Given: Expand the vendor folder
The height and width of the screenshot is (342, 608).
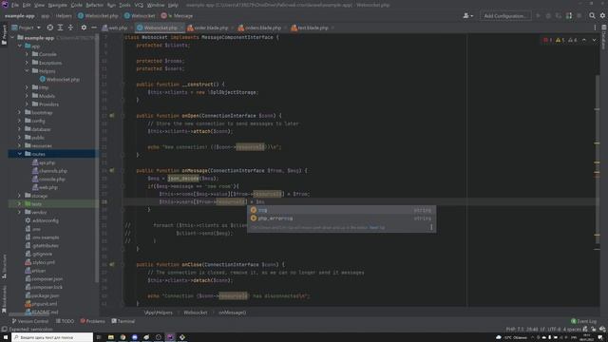Looking at the screenshot, I should coord(20,212).
